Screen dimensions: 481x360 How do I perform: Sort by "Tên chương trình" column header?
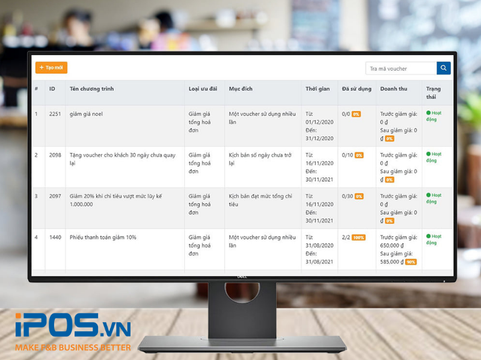(91, 89)
